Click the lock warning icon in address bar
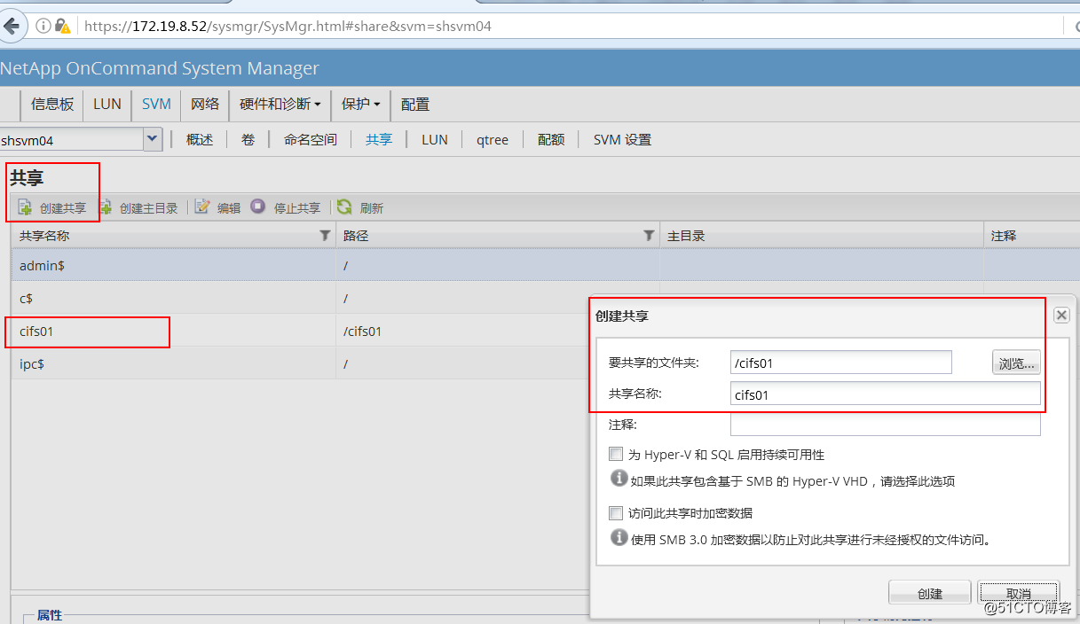The height and width of the screenshot is (624, 1080). click(63, 26)
